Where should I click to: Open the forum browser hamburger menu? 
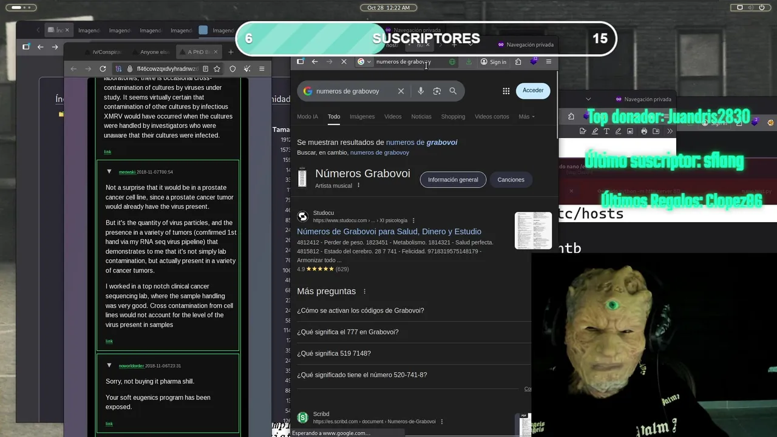(x=262, y=69)
